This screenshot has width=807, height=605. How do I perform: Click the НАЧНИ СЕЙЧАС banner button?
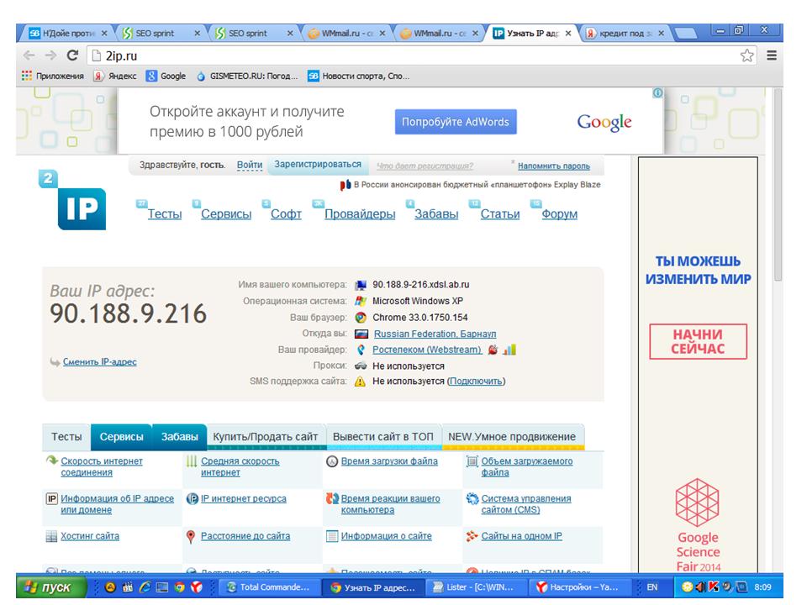pyautogui.click(x=698, y=342)
